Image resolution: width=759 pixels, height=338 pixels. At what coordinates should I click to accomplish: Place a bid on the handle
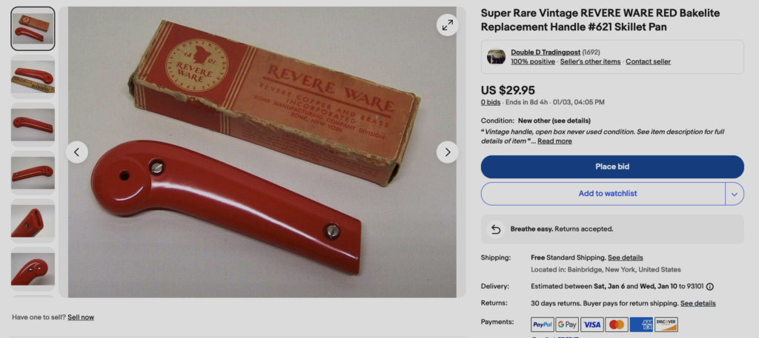(x=612, y=166)
